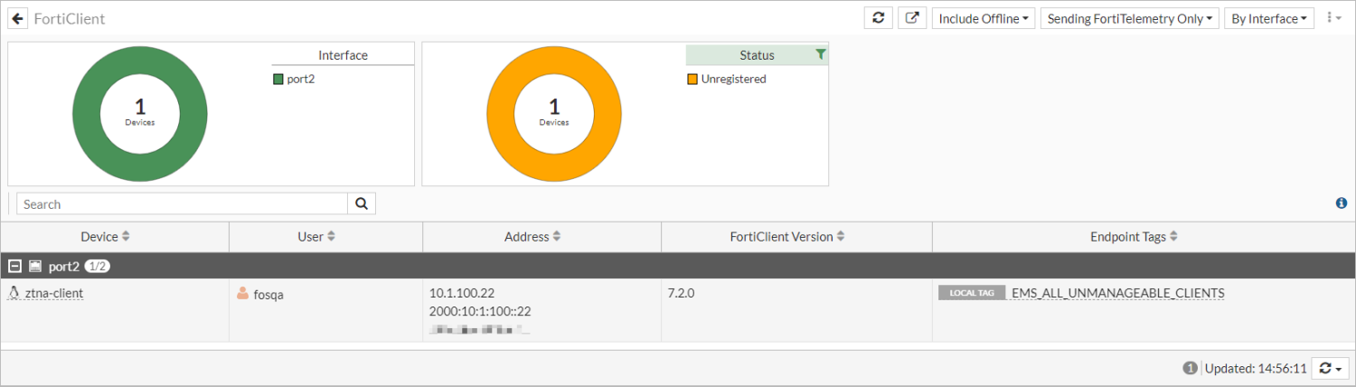Screen dimensions: 1356x387
Task: Open the By Interface dropdown
Action: pos(1269,18)
